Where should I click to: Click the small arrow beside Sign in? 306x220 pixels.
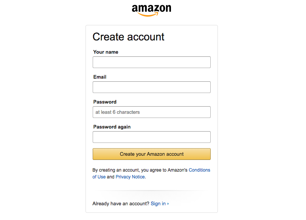point(168,204)
